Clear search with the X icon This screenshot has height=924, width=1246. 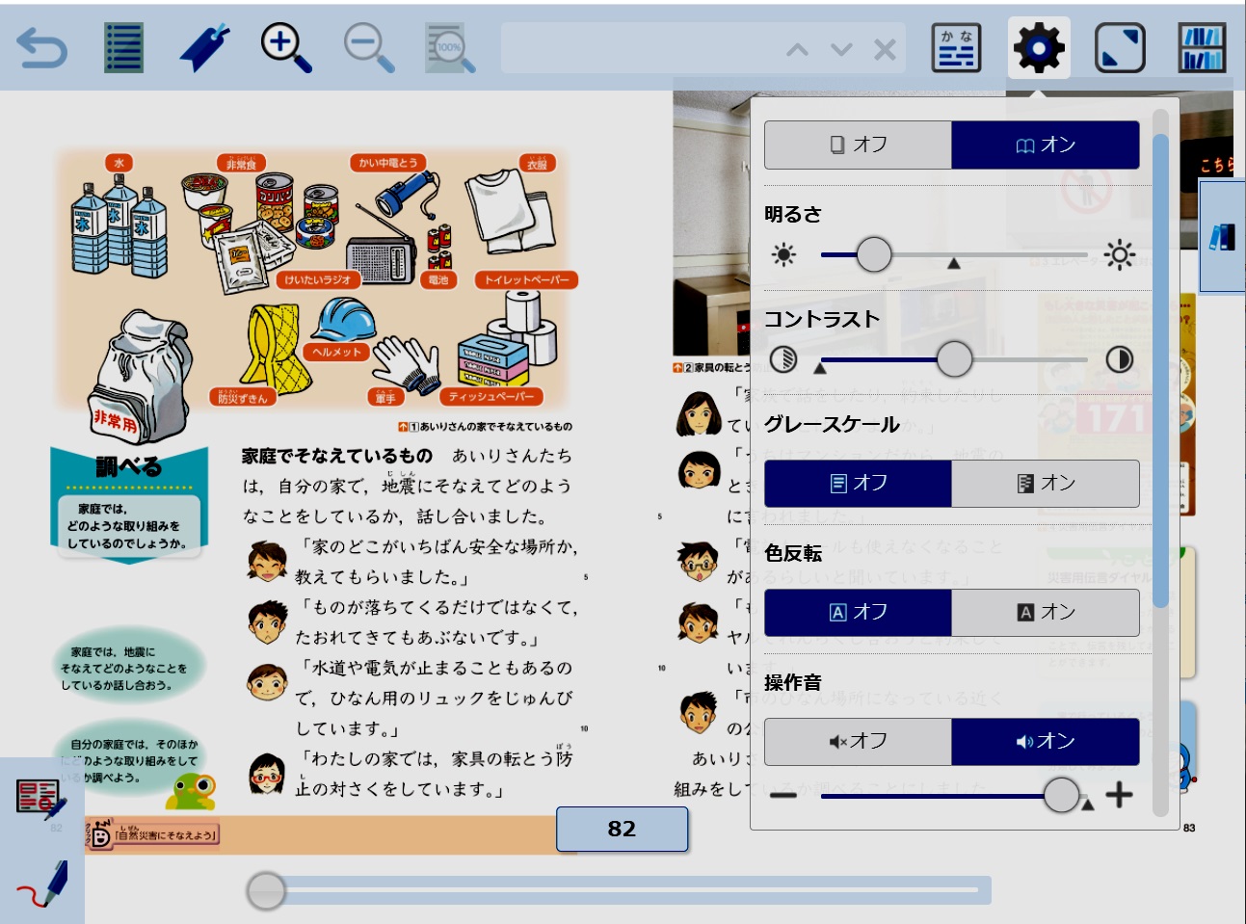885,49
